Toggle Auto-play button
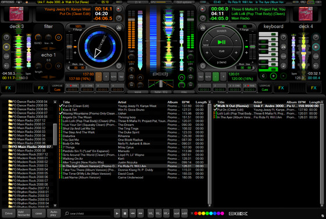 pos(54,213)
